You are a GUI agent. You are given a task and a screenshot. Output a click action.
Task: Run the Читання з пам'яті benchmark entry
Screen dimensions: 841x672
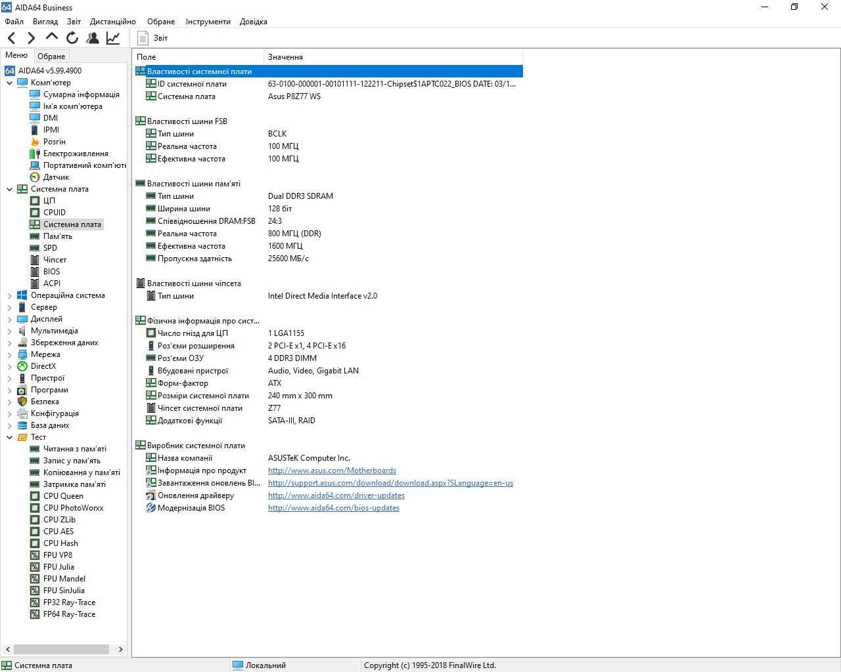(68, 448)
